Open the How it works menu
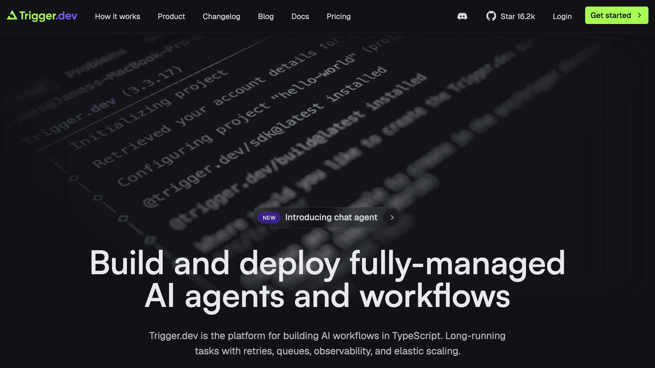Image resolution: width=655 pixels, height=368 pixels. tap(118, 16)
